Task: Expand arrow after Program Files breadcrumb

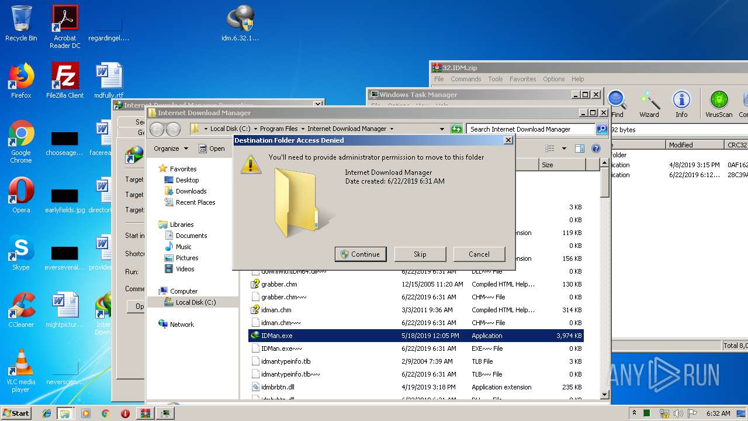Action: 304,129
